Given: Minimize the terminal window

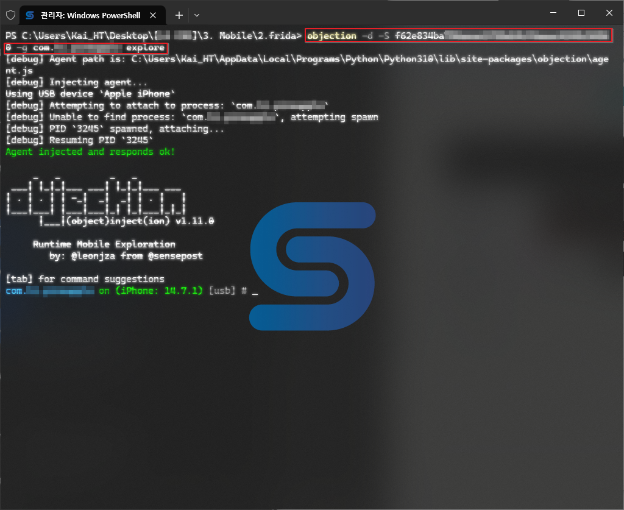Looking at the screenshot, I should pos(553,13).
